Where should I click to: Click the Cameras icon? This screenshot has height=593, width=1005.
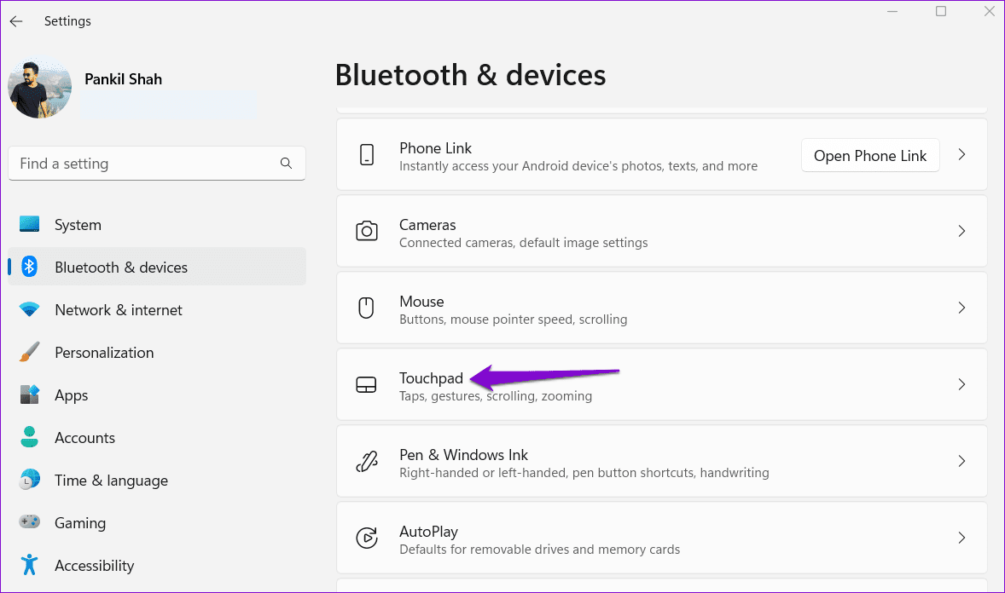pos(366,231)
